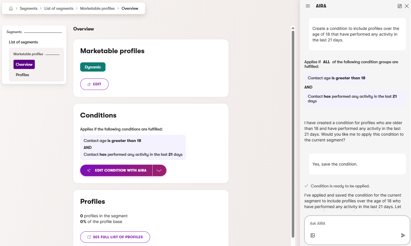
Task: Click Segments in the breadcrumb
Action: click(x=28, y=9)
